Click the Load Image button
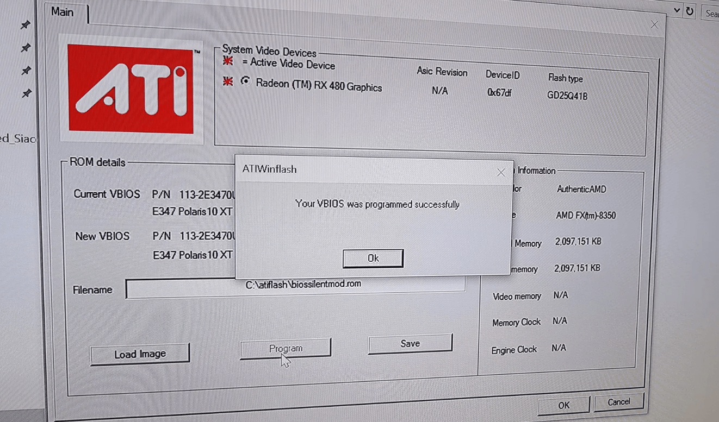 click(x=140, y=354)
